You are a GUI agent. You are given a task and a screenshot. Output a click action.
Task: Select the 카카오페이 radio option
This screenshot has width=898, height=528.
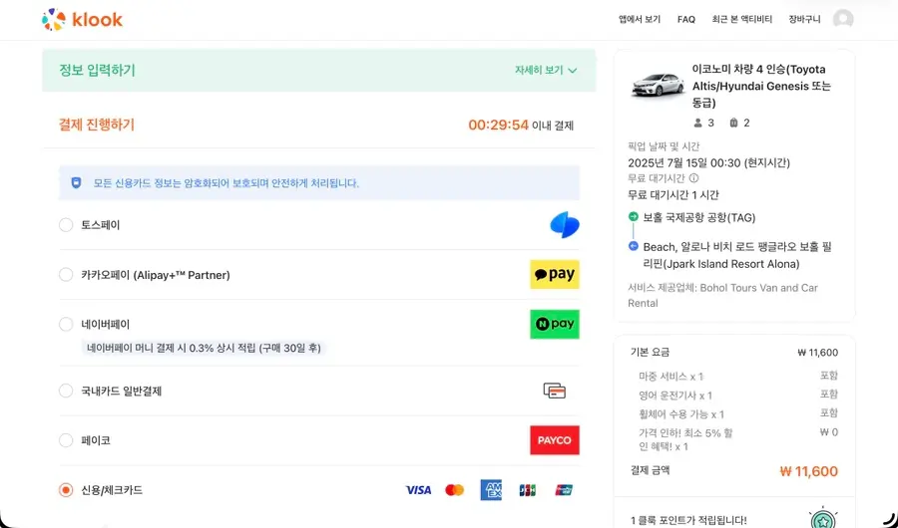(x=66, y=275)
